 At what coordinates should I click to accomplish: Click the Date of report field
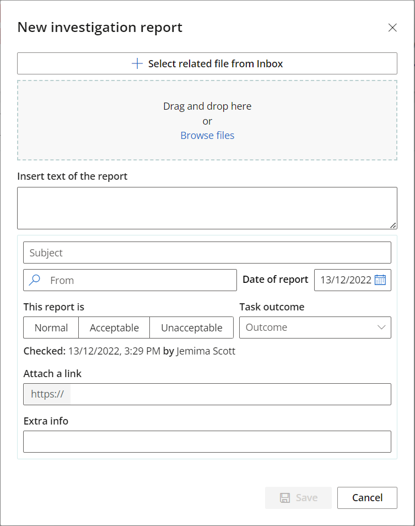353,280
